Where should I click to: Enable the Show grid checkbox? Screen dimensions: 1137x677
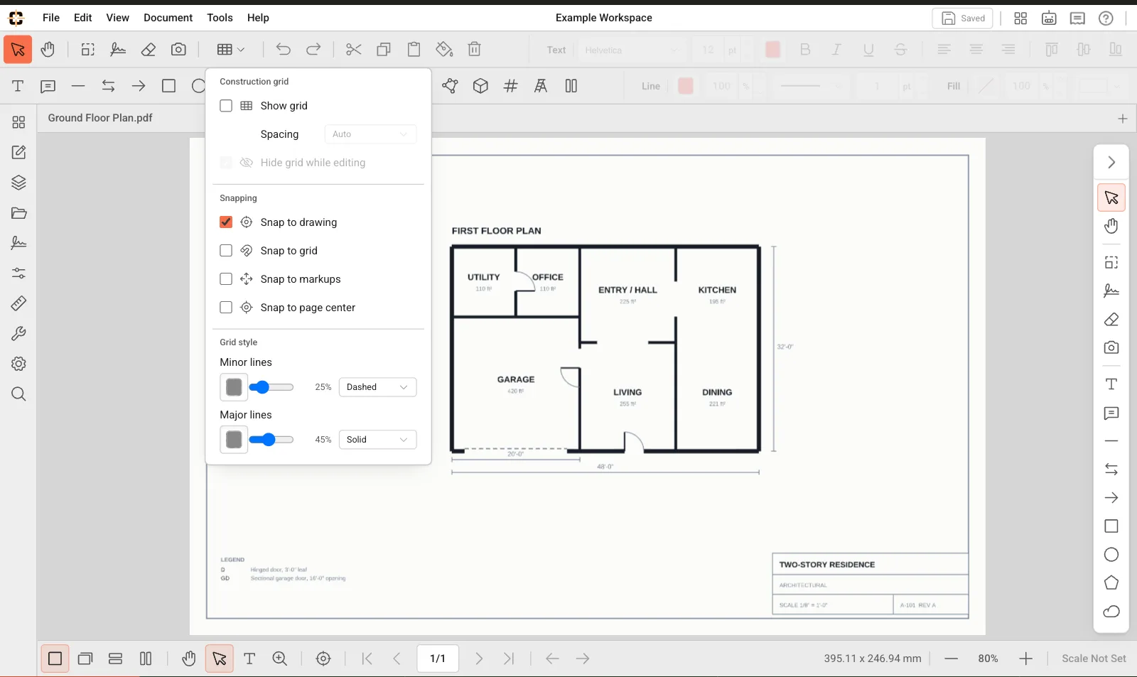point(226,106)
